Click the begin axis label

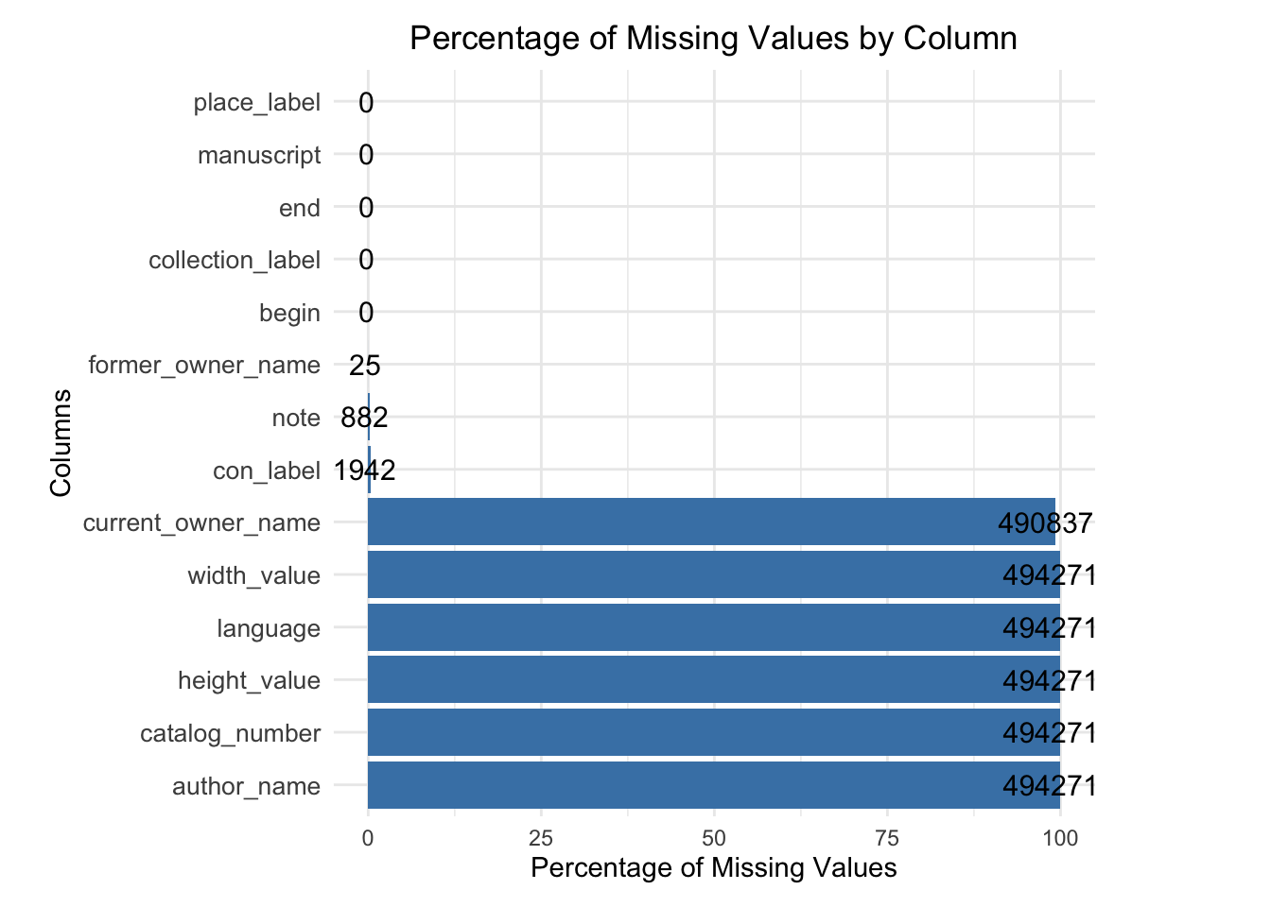click(289, 313)
